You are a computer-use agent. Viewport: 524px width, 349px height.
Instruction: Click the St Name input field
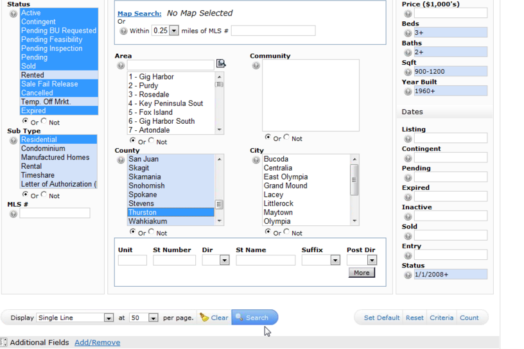[265, 260]
